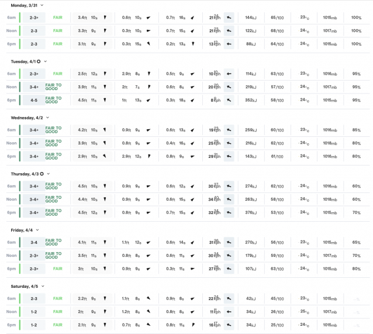Click the moon phase icon beside Tuesday 4/1

click(39, 61)
